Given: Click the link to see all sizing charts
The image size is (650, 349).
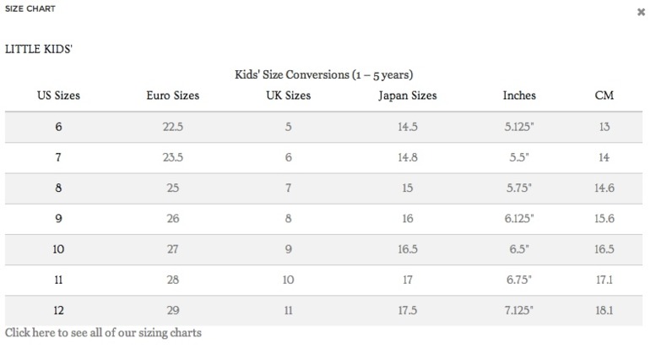Looking at the screenshot, I should point(103,333).
